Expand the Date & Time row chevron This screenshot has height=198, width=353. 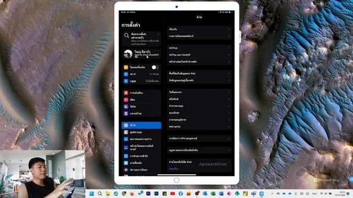[229, 92]
